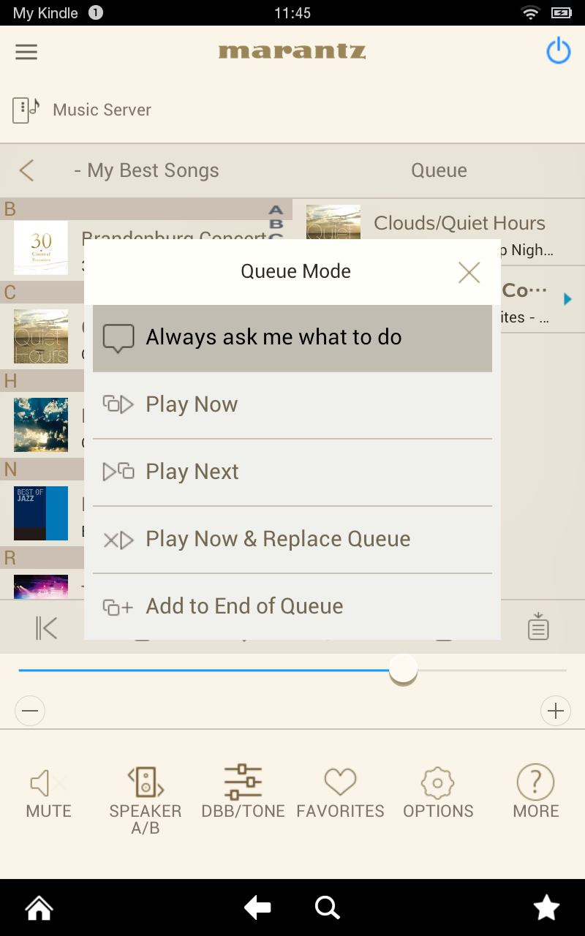
Task: Open DBB/Tone settings
Action: pyautogui.click(x=243, y=791)
